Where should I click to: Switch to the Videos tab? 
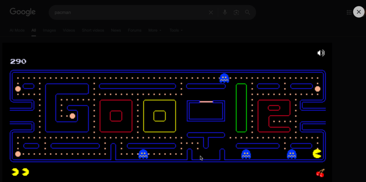[x=69, y=30]
